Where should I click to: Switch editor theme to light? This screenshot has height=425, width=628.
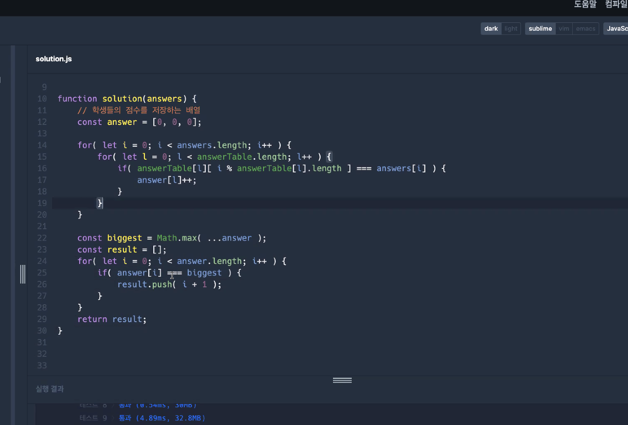tap(511, 28)
